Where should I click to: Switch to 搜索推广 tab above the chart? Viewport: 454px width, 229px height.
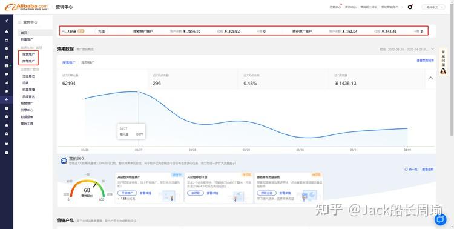click(68, 62)
